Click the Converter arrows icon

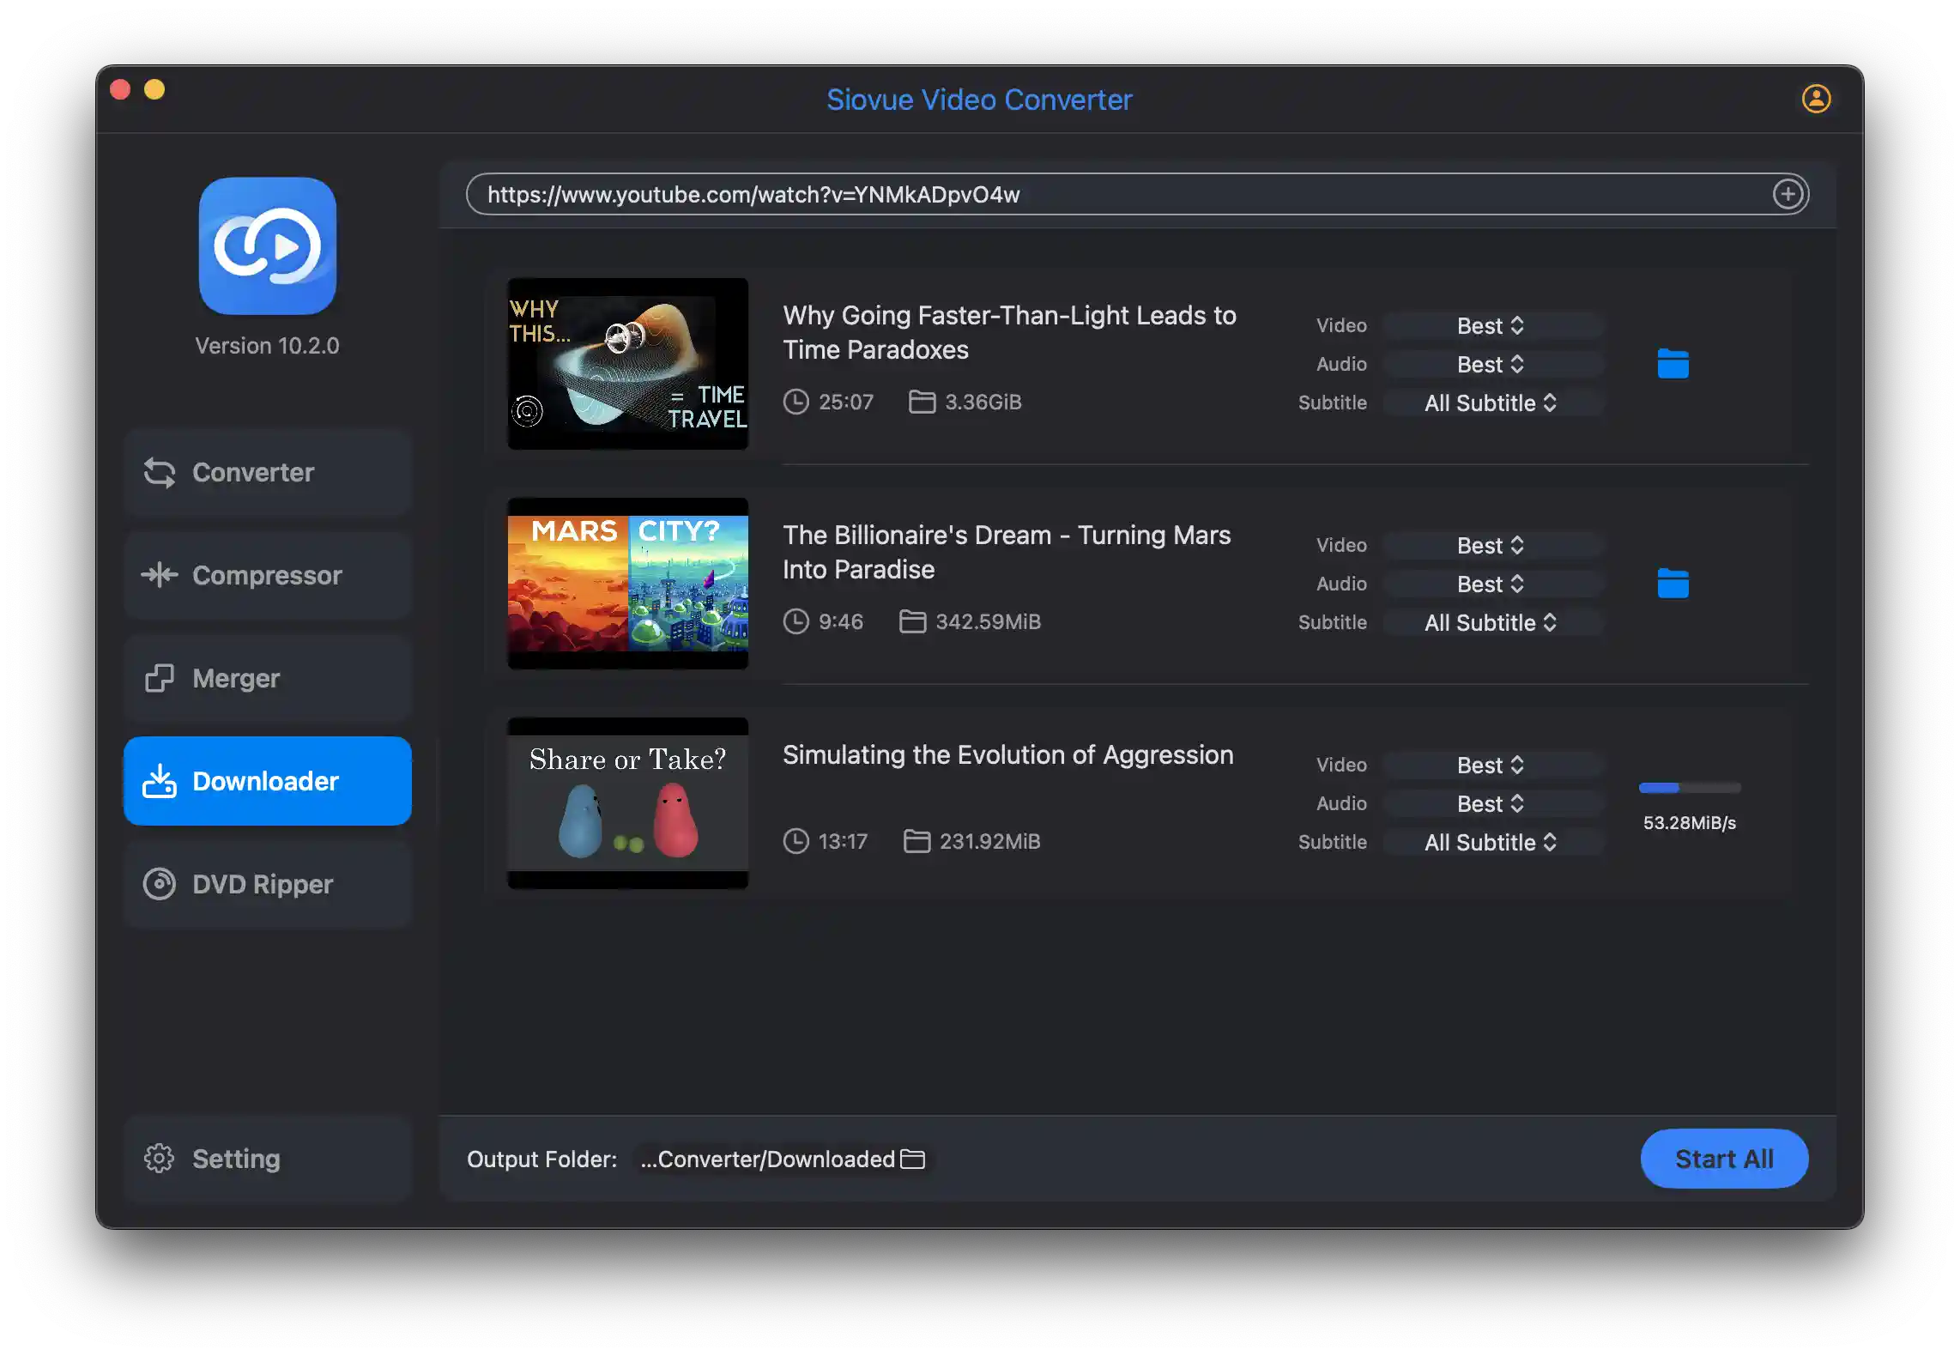pos(160,472)
